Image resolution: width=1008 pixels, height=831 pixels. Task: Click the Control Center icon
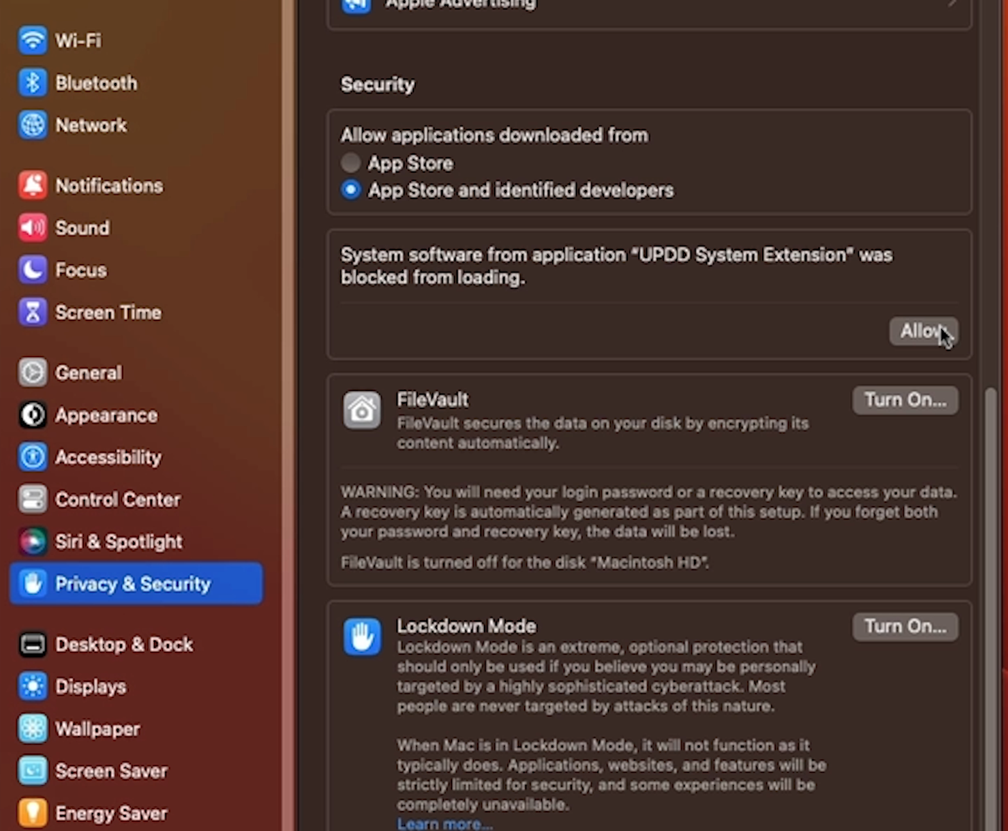pyautogui.click(x=33, y=500)
